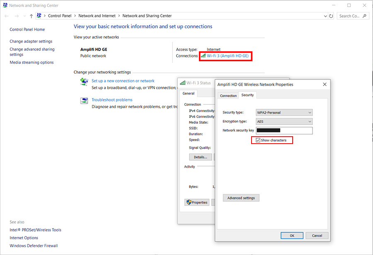Image resolution: width=373 pixels, height=255 pixels.
Task: Open Internet Options link
Action: pos(24,238)
